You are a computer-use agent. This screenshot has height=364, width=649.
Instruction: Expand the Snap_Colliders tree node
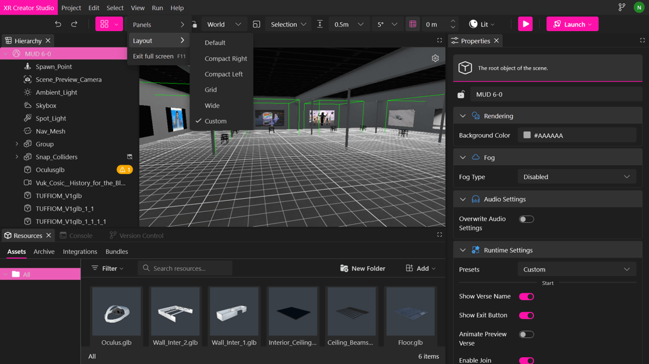pyautogui.click(x=17, y=157)
